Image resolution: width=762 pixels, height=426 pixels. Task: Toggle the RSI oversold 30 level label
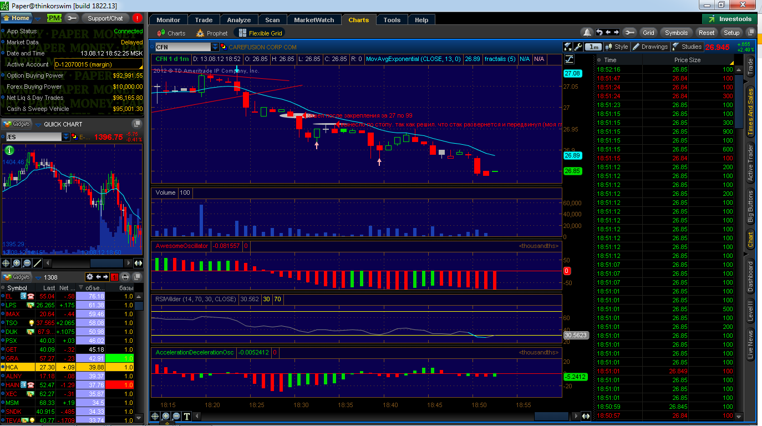[266, 299]
